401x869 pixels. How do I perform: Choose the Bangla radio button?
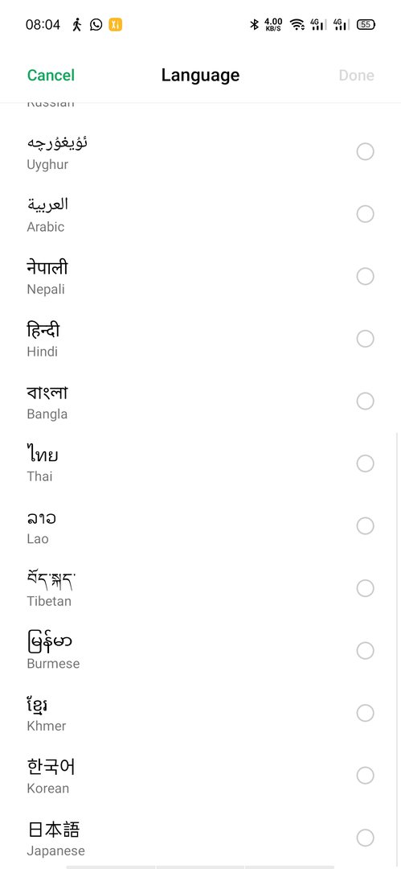[365, 401]
